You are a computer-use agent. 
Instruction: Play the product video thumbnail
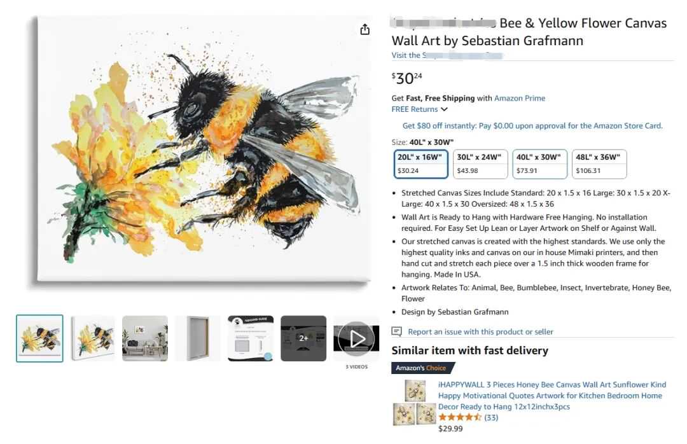pos(356,338)
